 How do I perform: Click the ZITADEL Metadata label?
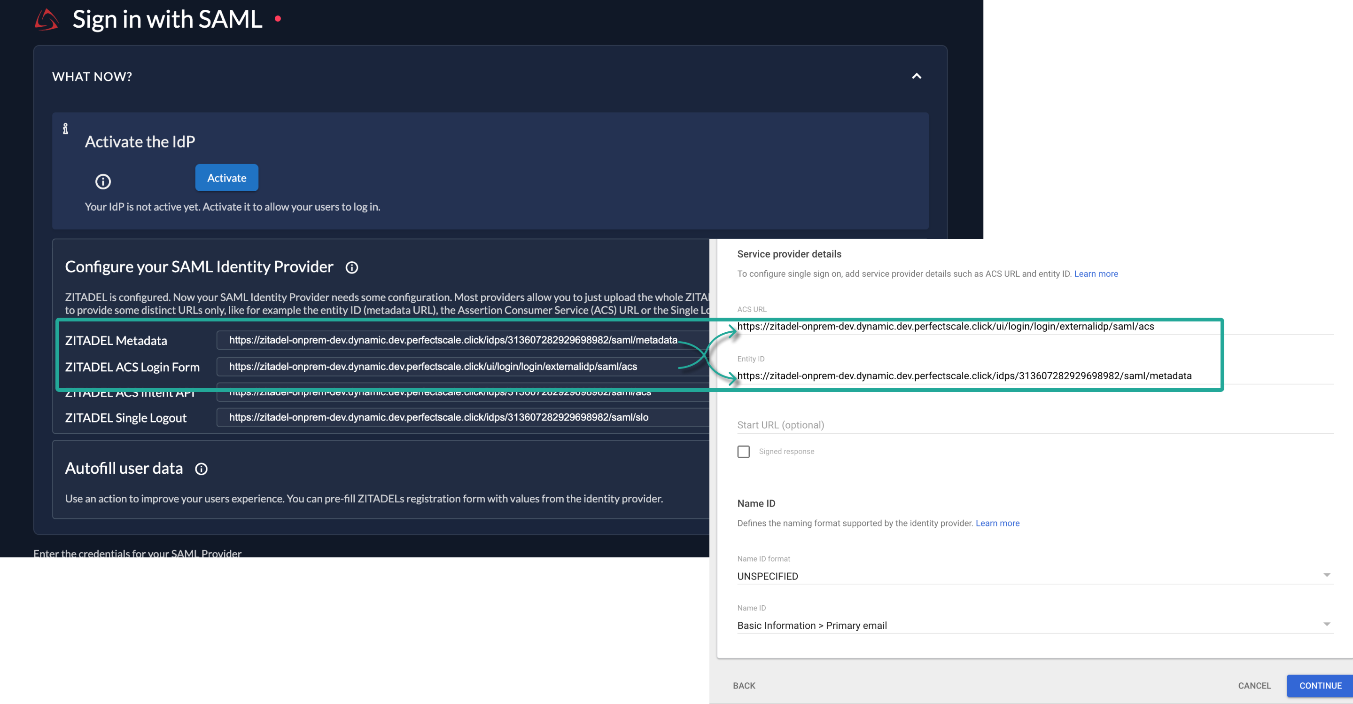pos(116,340)
